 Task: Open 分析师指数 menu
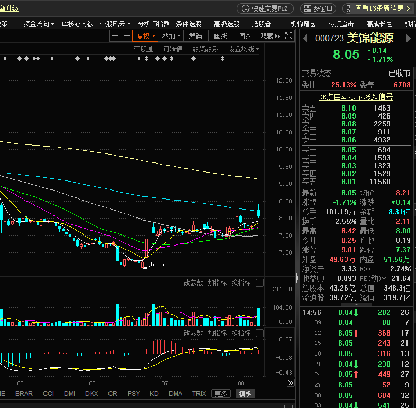tap(153, 24)
